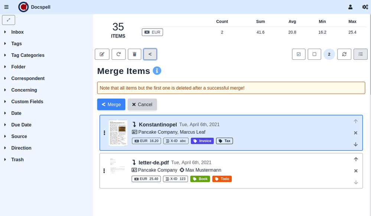Open the hamburger main menu

click(x=6, y=7)
